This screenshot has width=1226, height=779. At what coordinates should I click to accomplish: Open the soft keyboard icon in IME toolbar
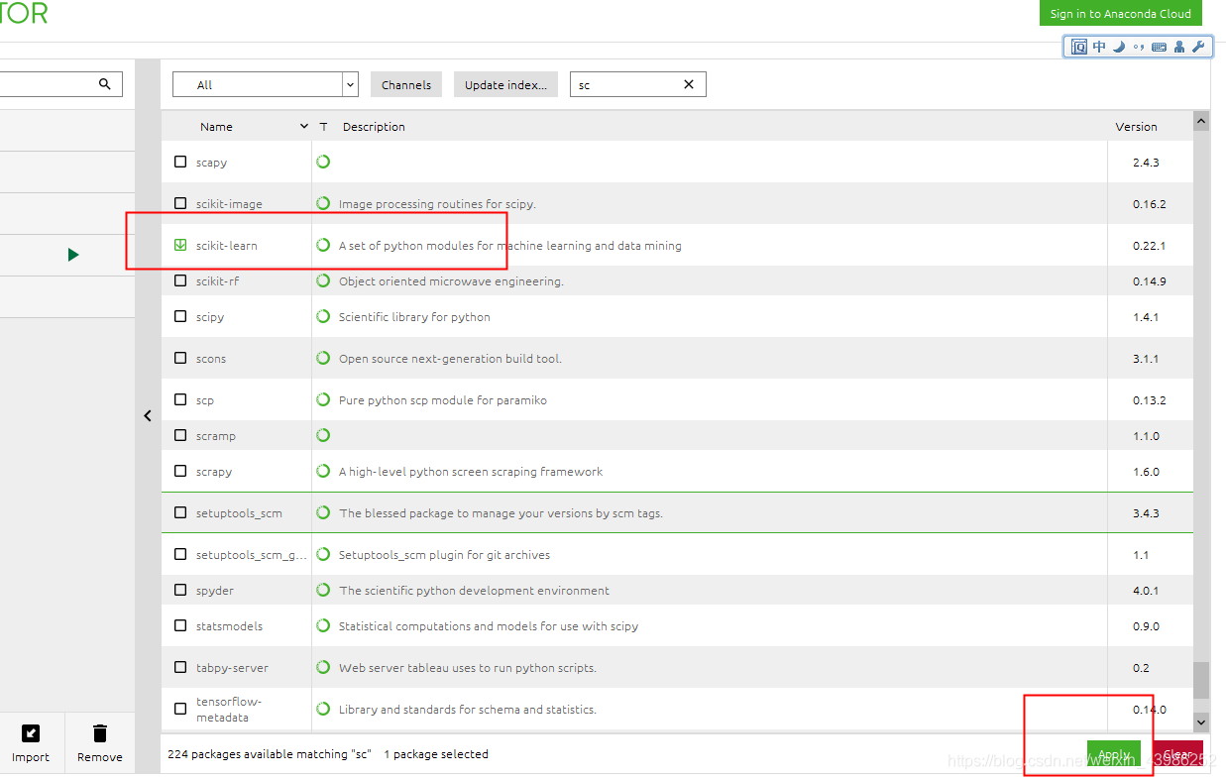click(x=1159, y=47)
